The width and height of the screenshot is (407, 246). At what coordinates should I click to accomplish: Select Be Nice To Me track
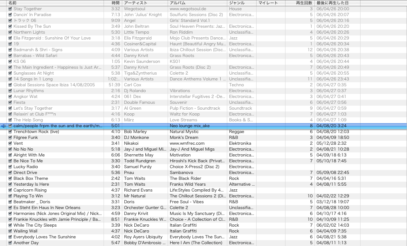[x=28, y=161]
